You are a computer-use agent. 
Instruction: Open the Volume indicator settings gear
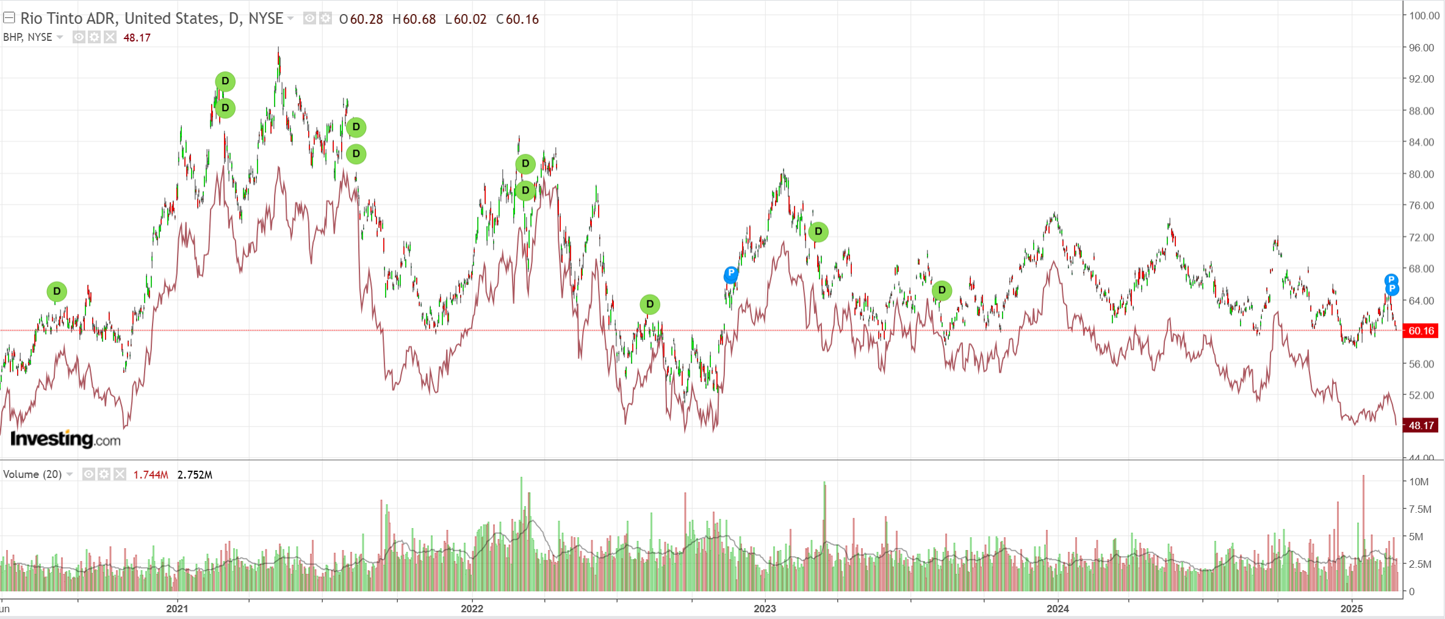pos(104,474)
